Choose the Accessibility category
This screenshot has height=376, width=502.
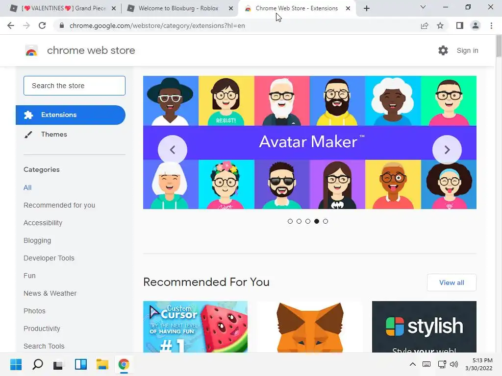point(43,223)
